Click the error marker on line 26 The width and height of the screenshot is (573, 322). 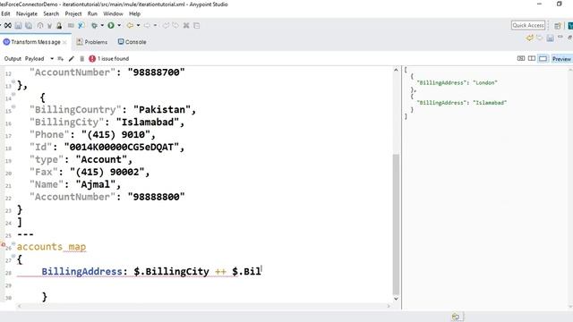[3, 245]
